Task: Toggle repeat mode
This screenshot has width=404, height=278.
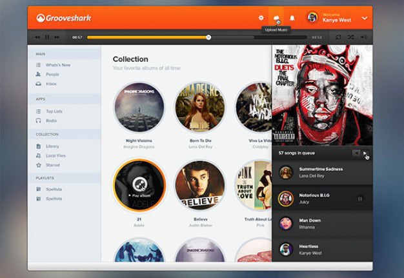Action: [x=338, y=37]
